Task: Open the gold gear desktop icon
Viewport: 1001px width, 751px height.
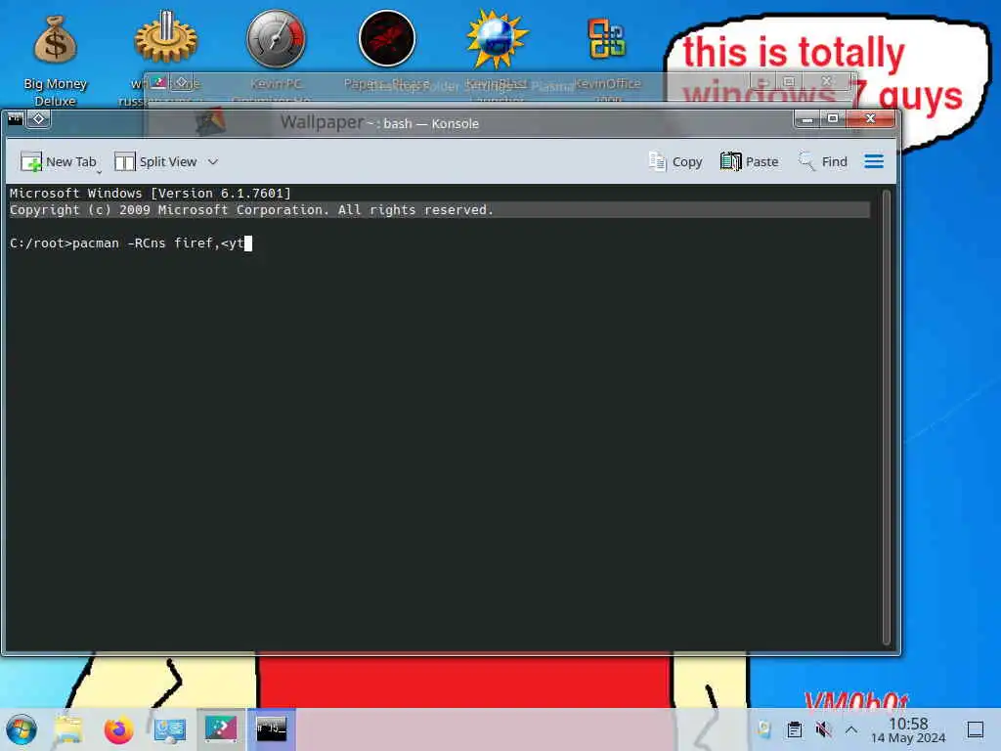Action: coord(165,39)
